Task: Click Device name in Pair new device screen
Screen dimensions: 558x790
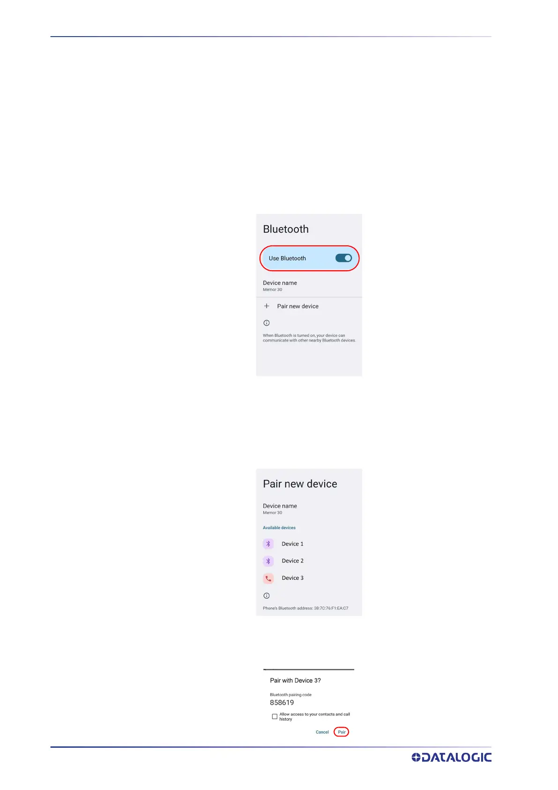Action: pos(280,509)
